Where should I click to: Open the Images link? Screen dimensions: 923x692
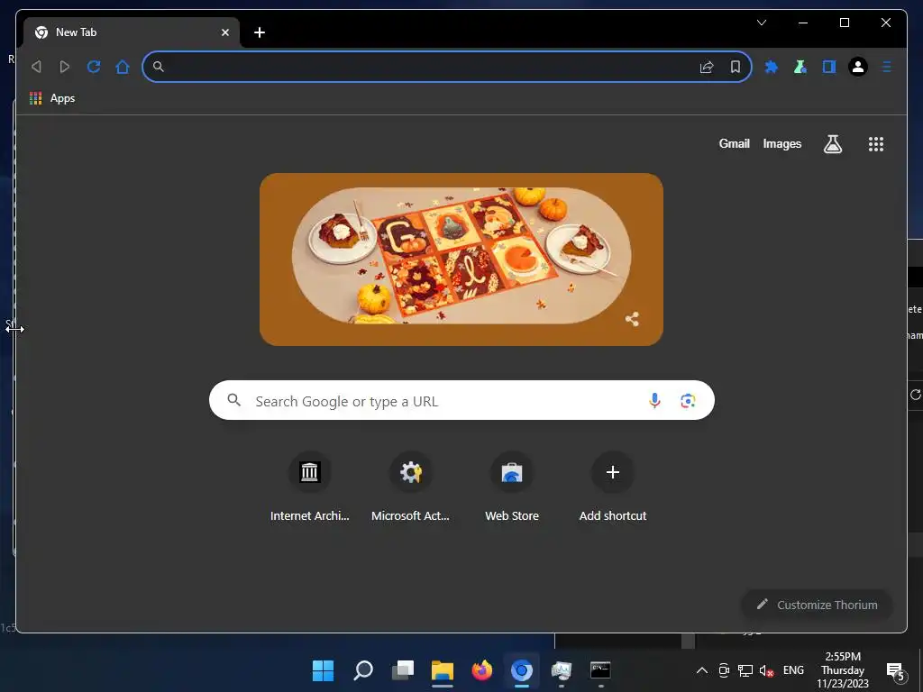[781, 143]
